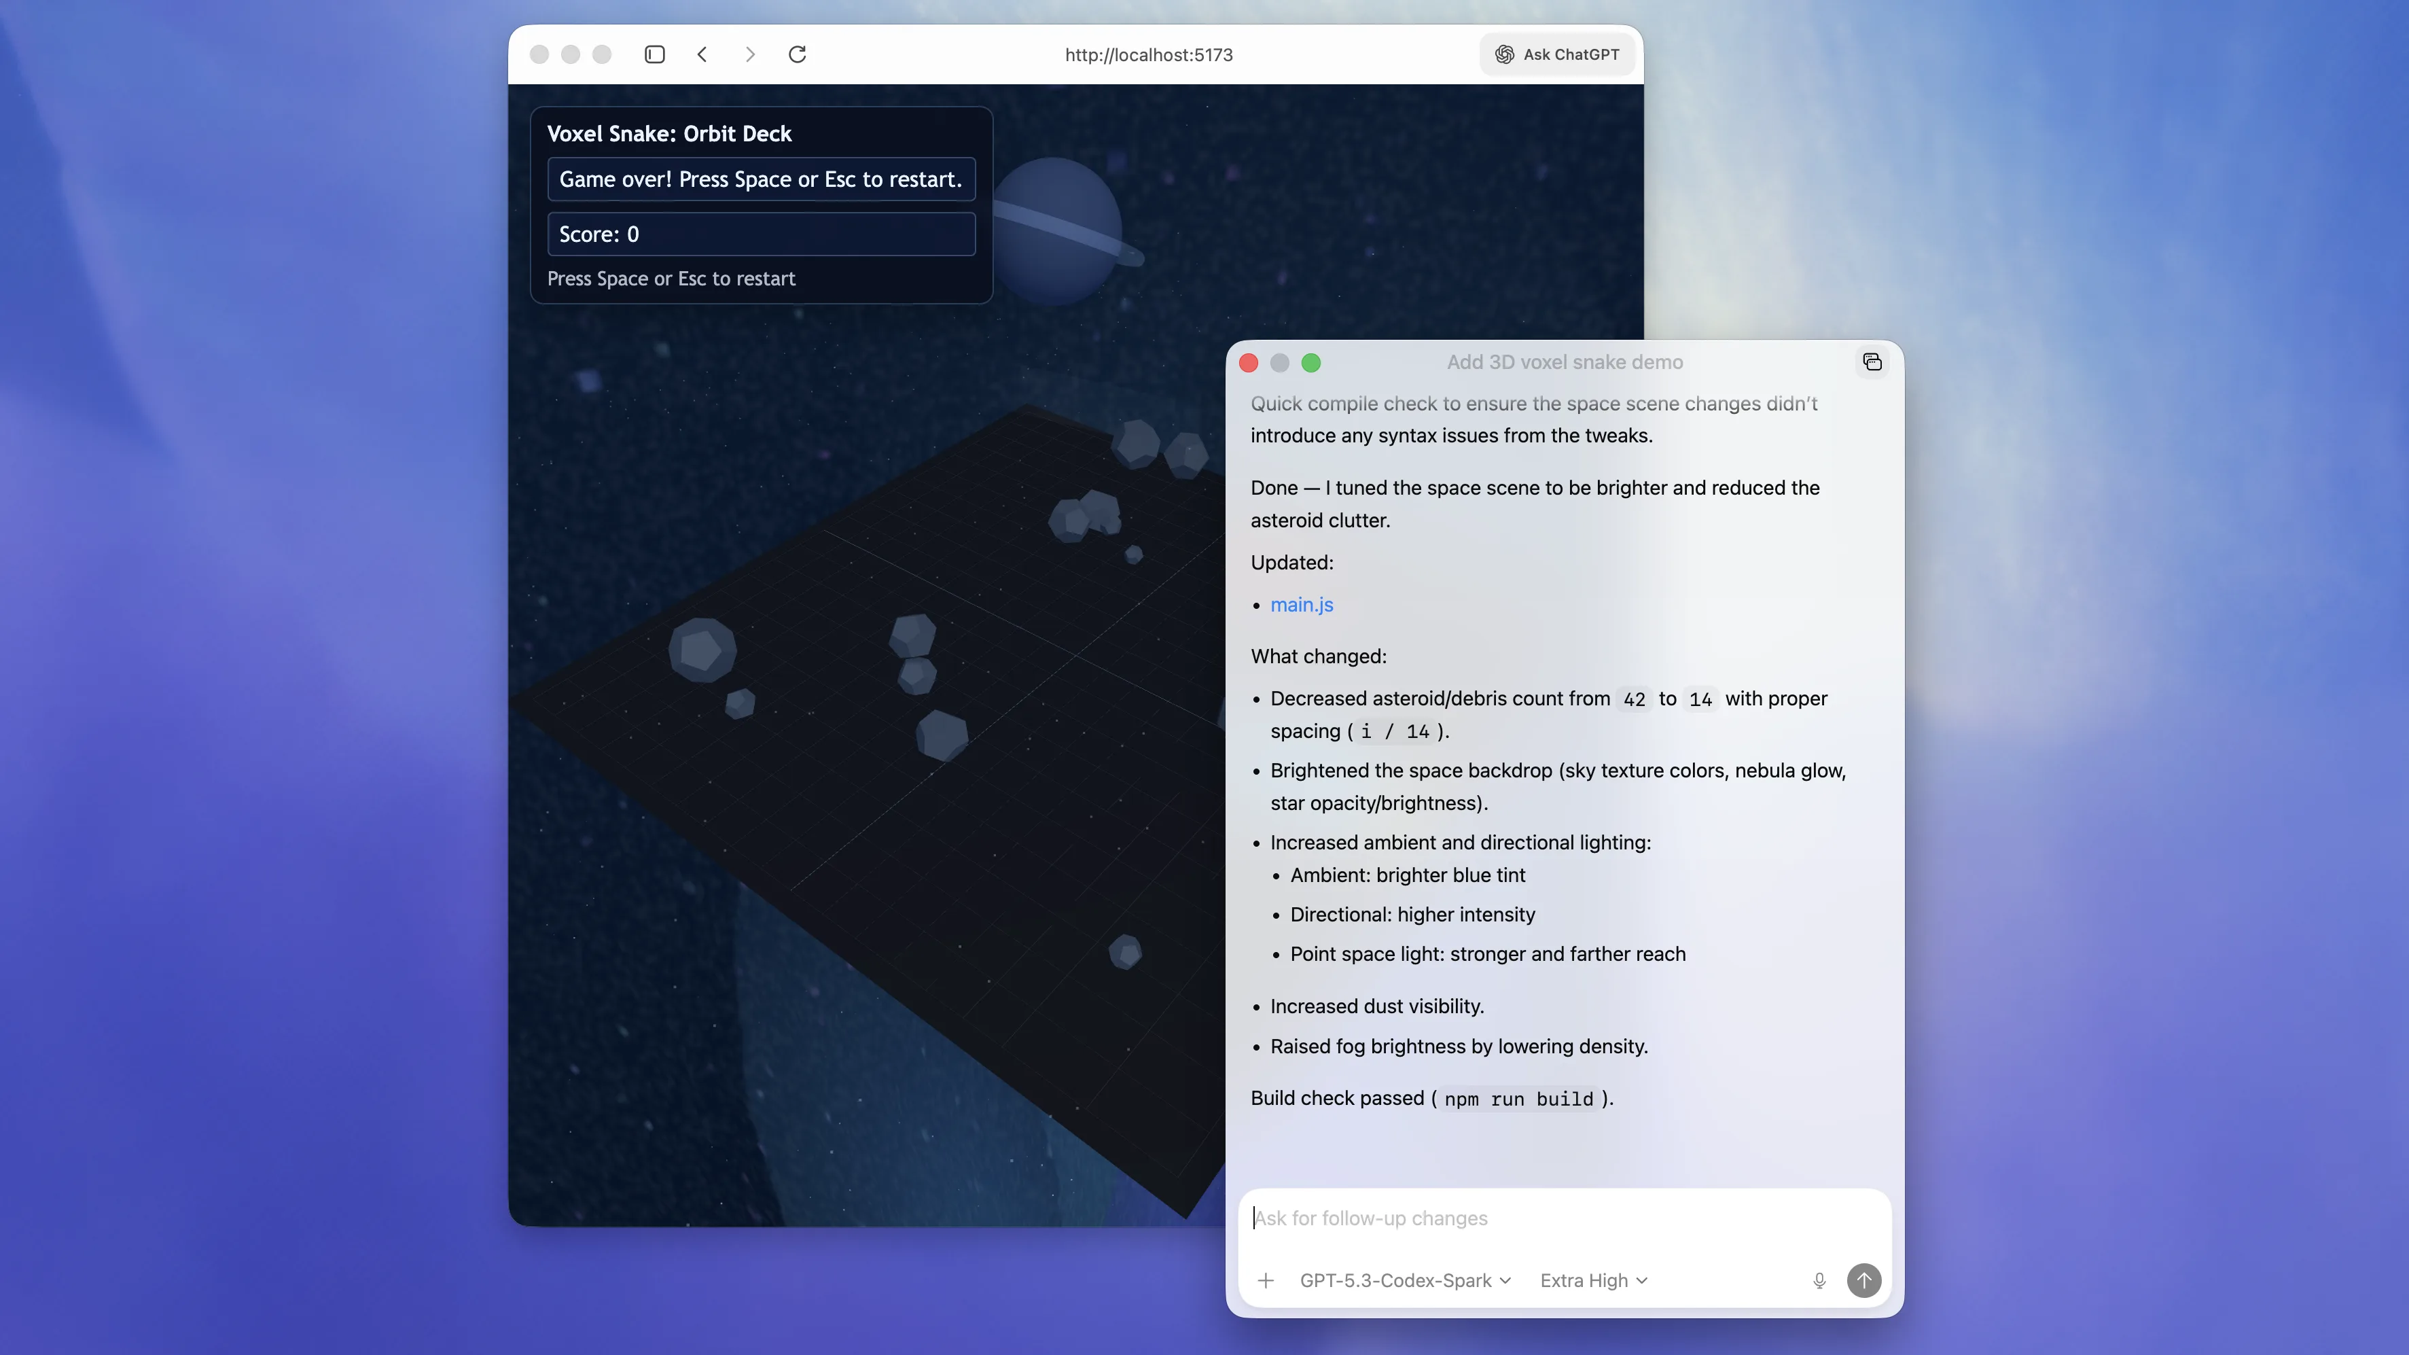2409x1355 pixels.
Task: Click the localhost:5173 address bar
Action: (x=1147, y=55)
